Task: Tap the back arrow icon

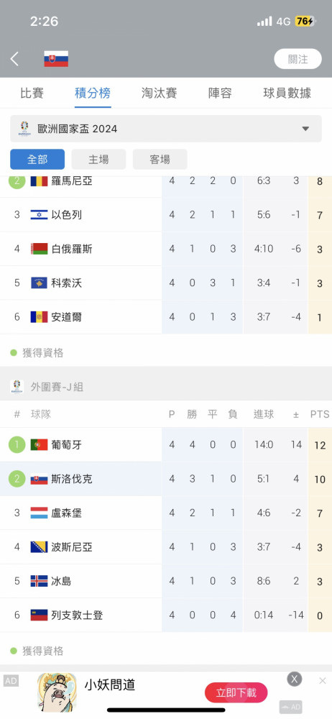Action: coord(14,59)
